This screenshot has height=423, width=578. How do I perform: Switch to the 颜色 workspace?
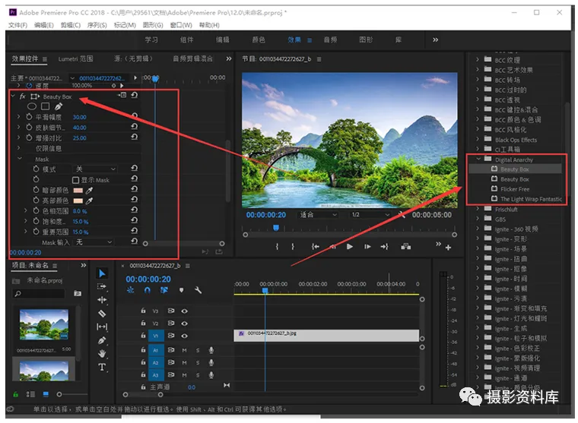[x=259, y=39]
